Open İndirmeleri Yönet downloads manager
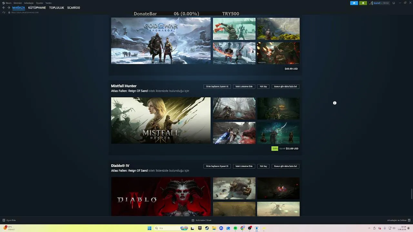The image size is (413, 232). click(204, 220)
